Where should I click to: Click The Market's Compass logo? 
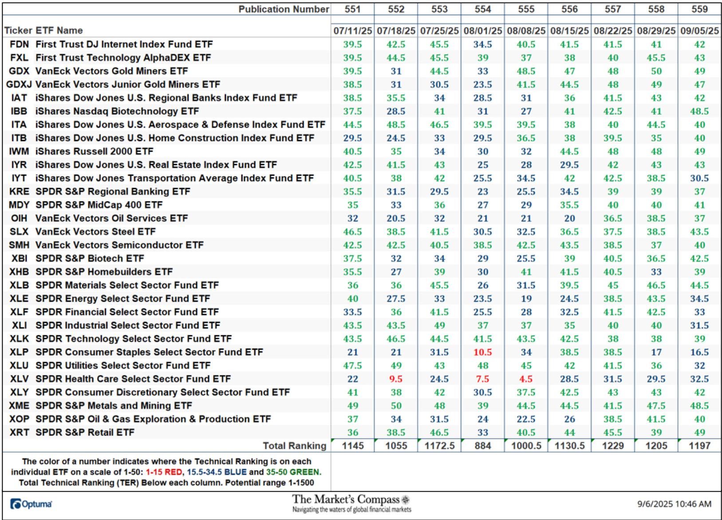(351, 504)
